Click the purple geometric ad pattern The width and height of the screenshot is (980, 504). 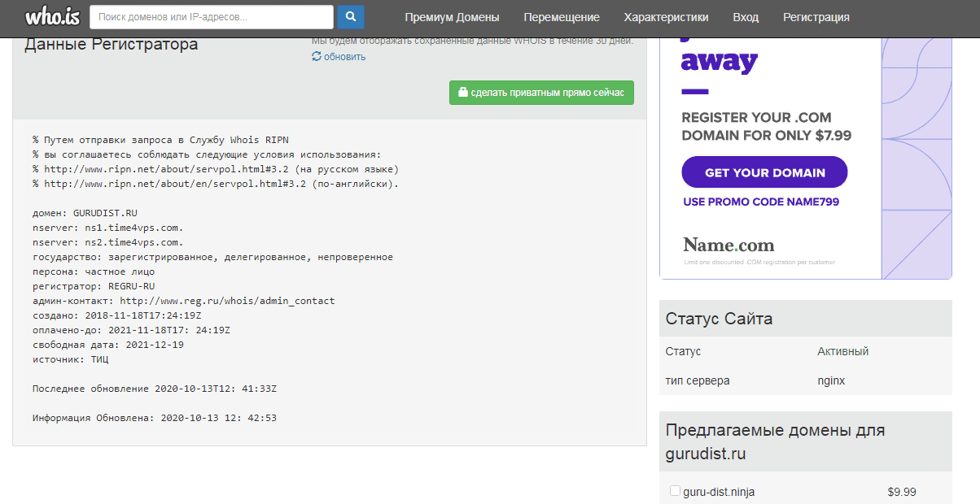pyautogui.click(x=917, y=163)
